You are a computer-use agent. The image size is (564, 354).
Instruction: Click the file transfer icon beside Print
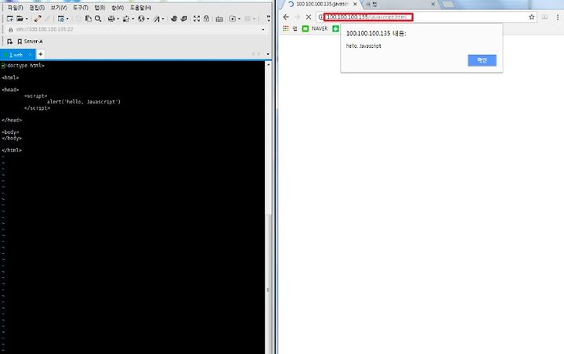tap(126, 19)
